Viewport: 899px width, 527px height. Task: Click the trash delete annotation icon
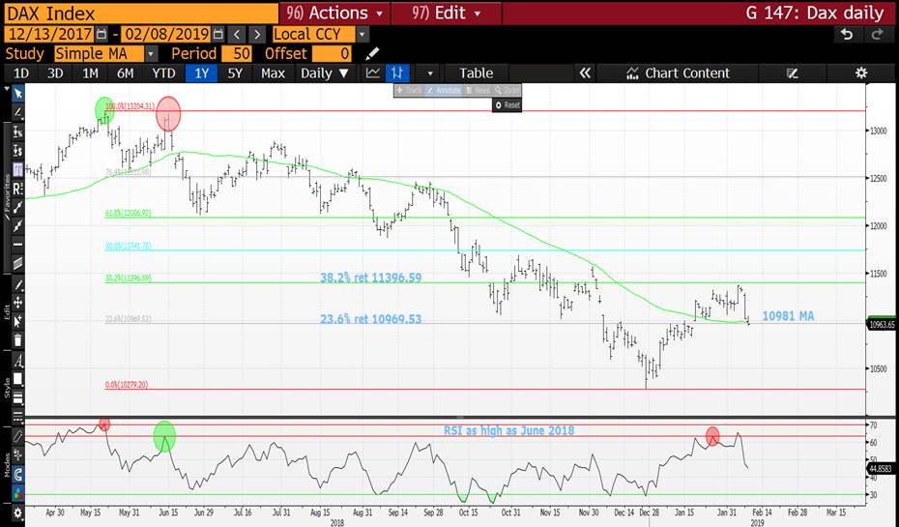point(17,340)
